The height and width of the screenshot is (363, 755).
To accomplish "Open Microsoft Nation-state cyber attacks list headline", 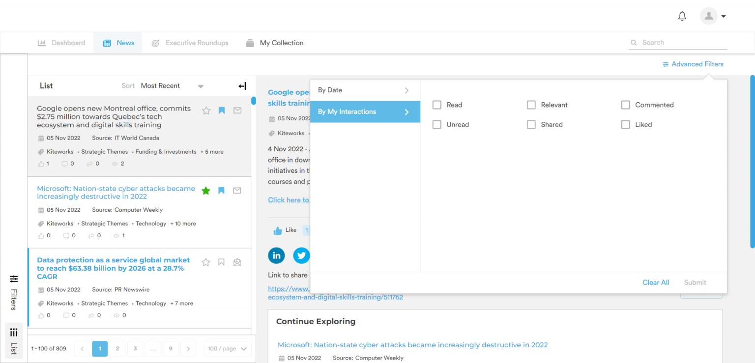I will 116,193.
